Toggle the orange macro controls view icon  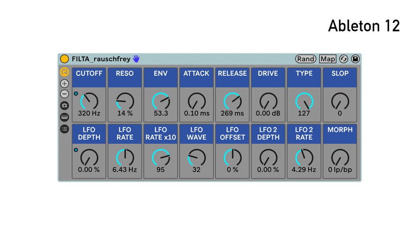pyautogui.click(x=64, y=72)
